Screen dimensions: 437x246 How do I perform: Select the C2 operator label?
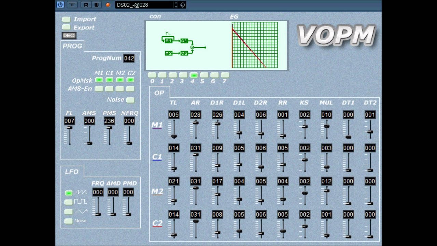click(x=157, y=223)
